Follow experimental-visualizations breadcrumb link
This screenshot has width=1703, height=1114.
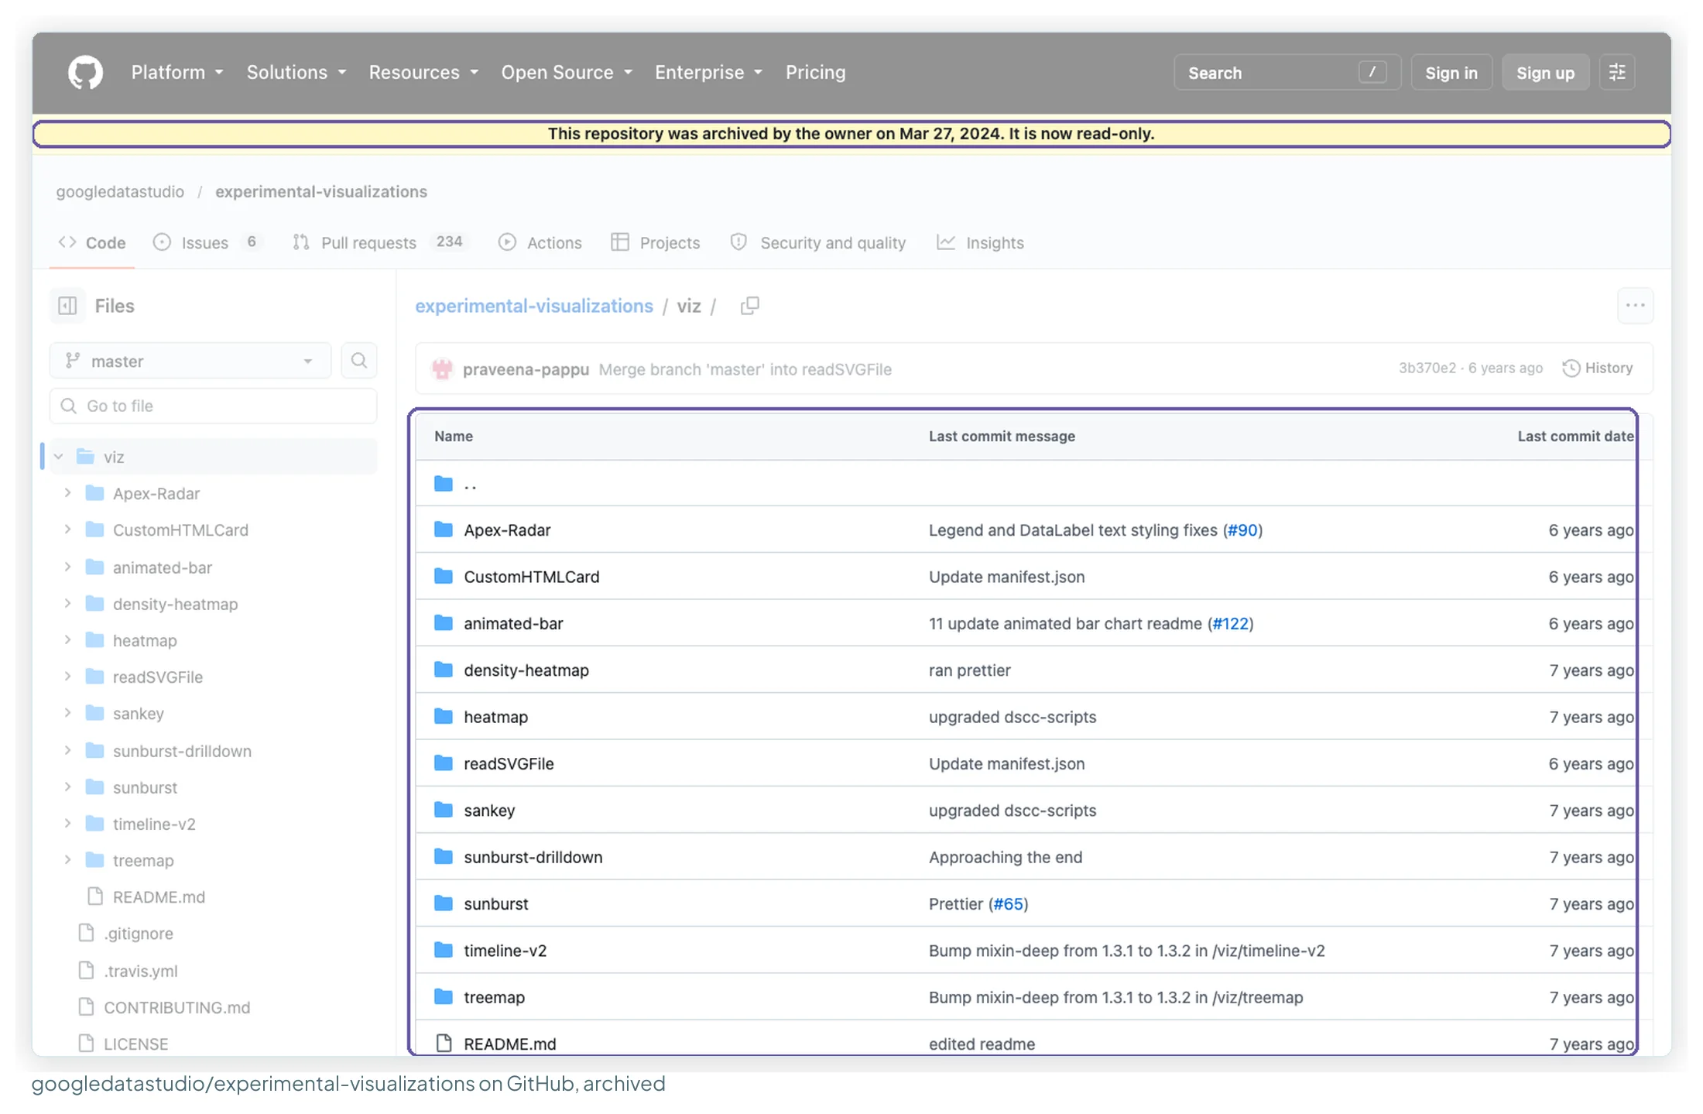coord(534,306)
